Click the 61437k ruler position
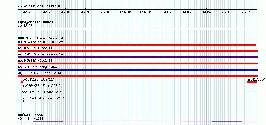Screen dimensions: 266x125 point(247,12)
